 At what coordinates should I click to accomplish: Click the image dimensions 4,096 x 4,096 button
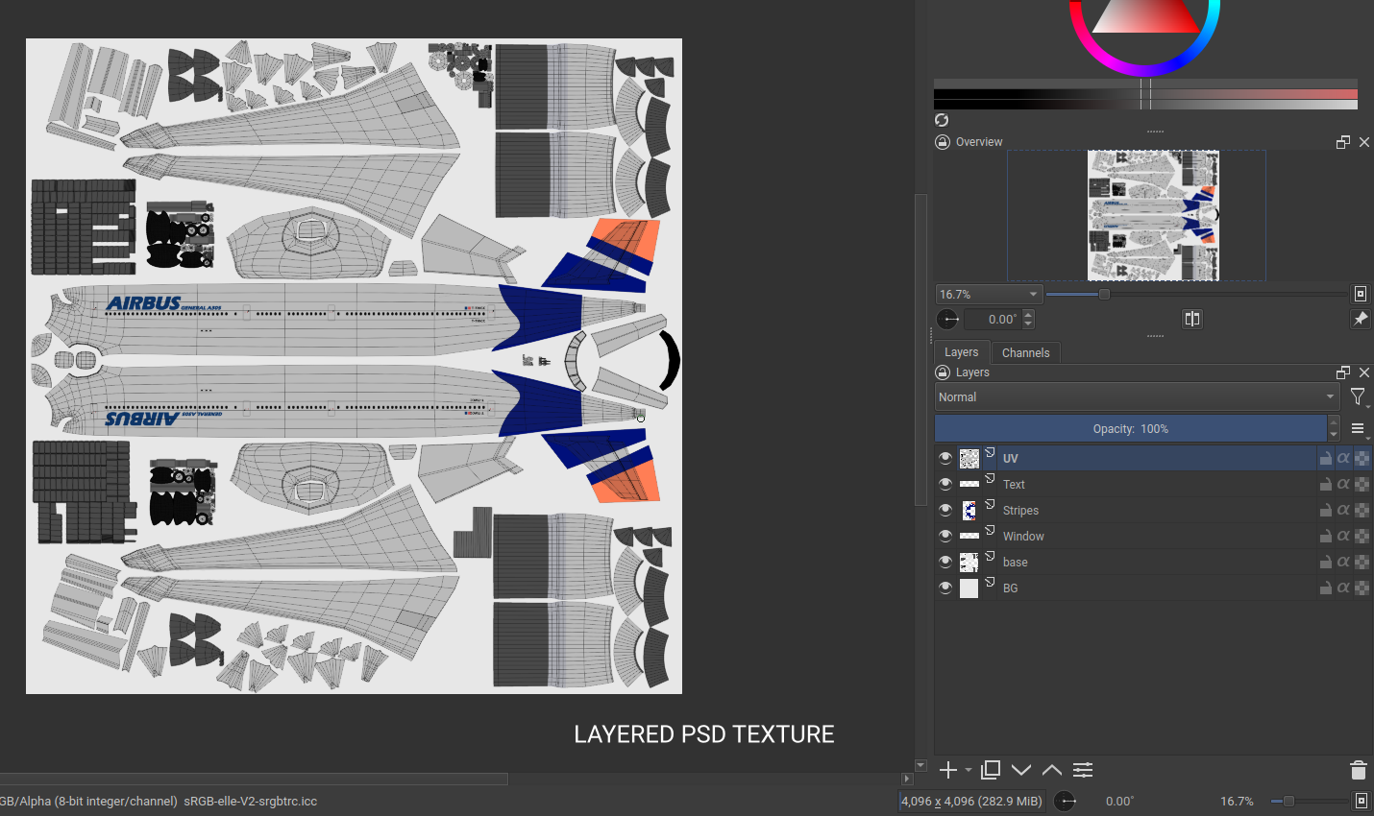(970, 801)
